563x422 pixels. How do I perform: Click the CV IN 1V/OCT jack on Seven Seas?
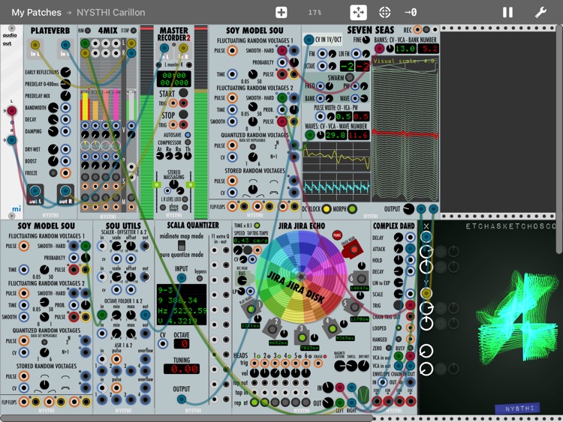pyautogui.click(x=309, y=40)
